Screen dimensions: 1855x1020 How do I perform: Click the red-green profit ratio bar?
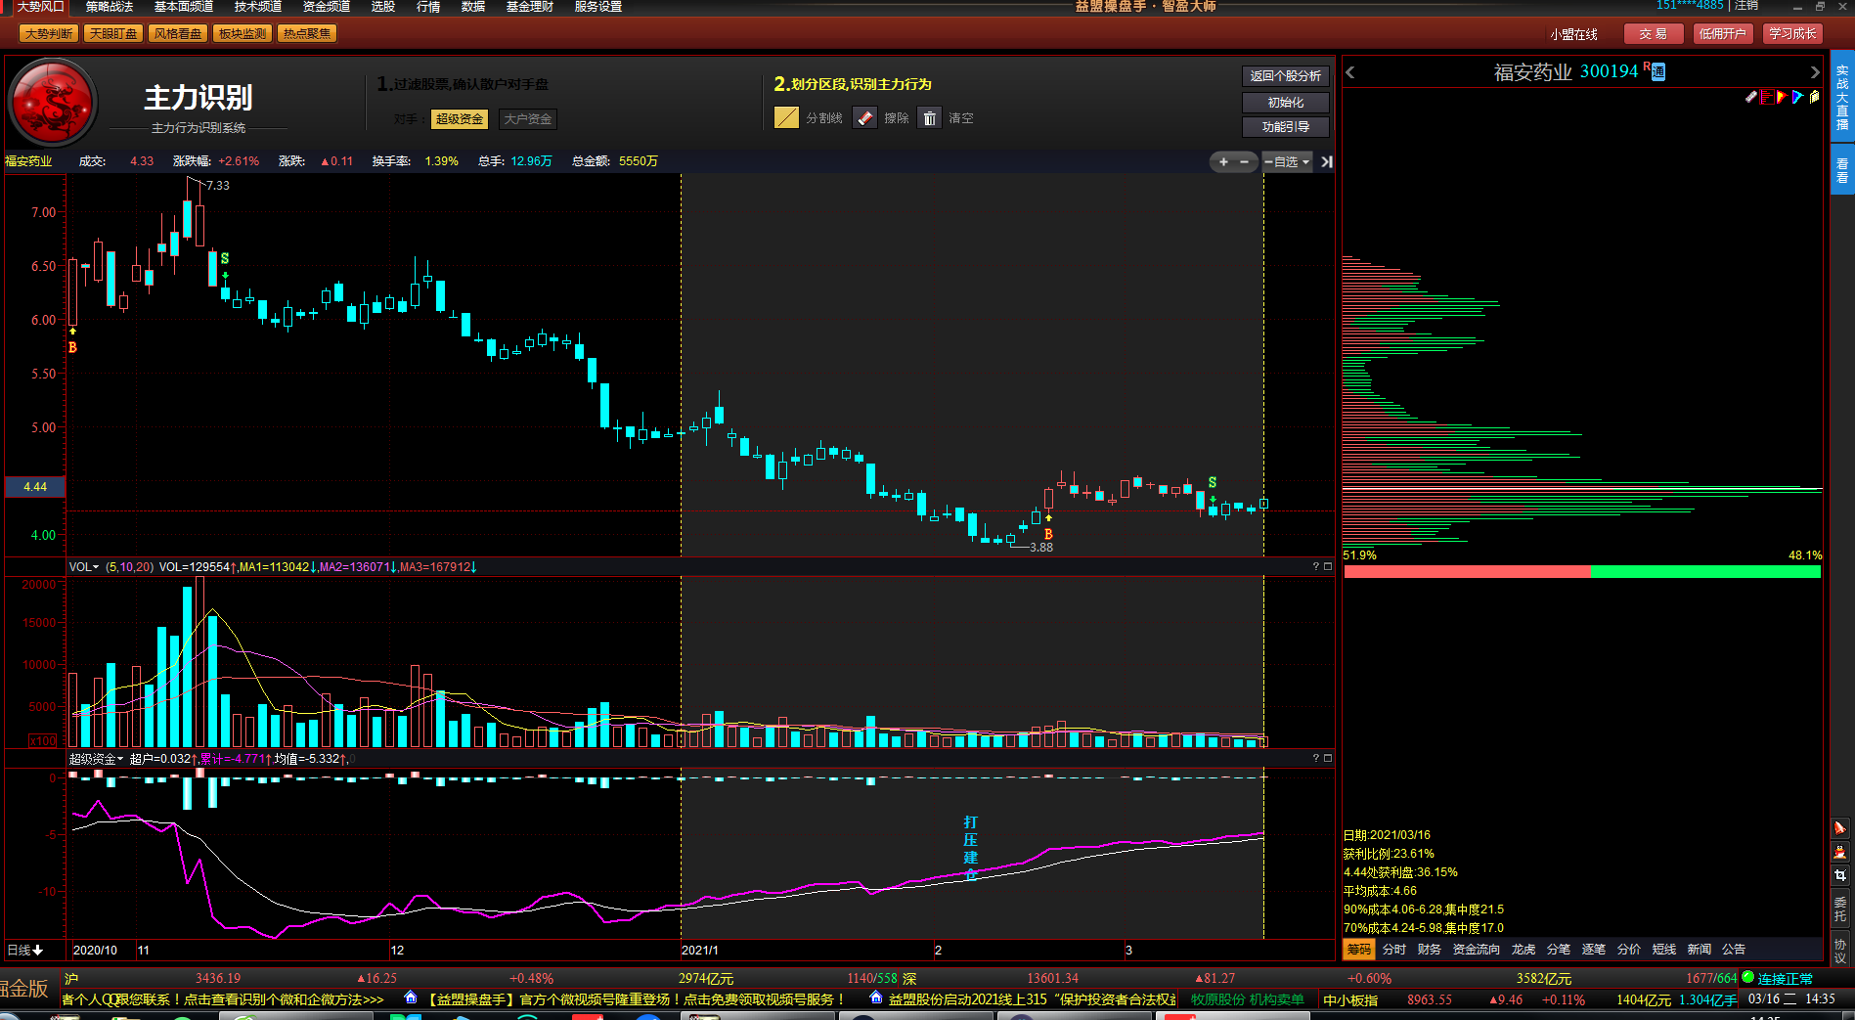tap(1581, 572)
